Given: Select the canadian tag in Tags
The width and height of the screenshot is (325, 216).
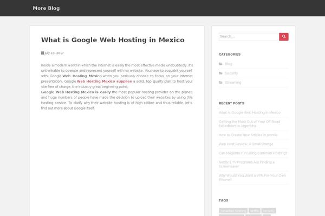Looking at the screenshot, I should pyautogui.click(x=233, y=211).
